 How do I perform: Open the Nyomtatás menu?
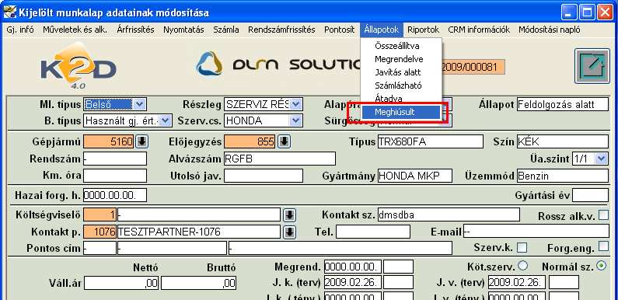click(x=183, y=30)
